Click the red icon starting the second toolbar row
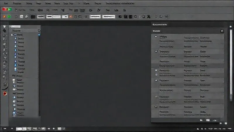This screenshot has width=234, height=132. 4,9
